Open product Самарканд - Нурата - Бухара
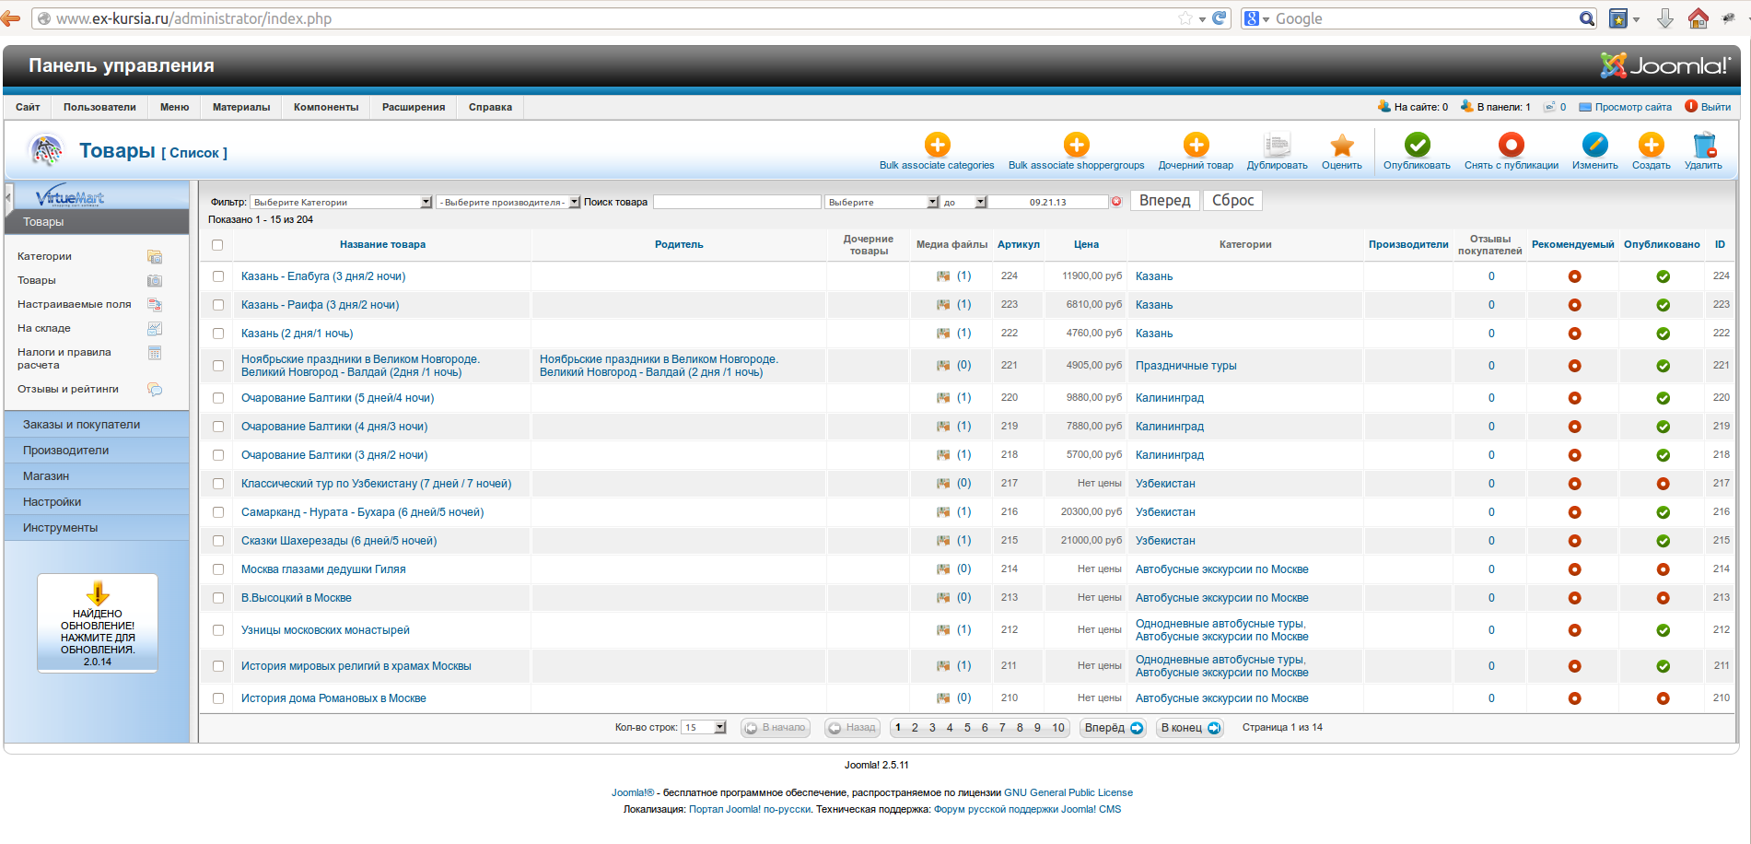 [362, 512]
